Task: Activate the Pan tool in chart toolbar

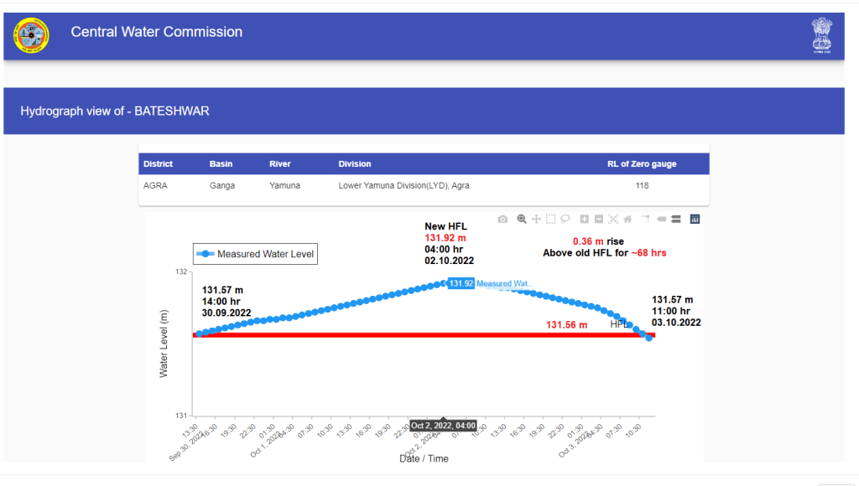Action: [x=536, y=220]
